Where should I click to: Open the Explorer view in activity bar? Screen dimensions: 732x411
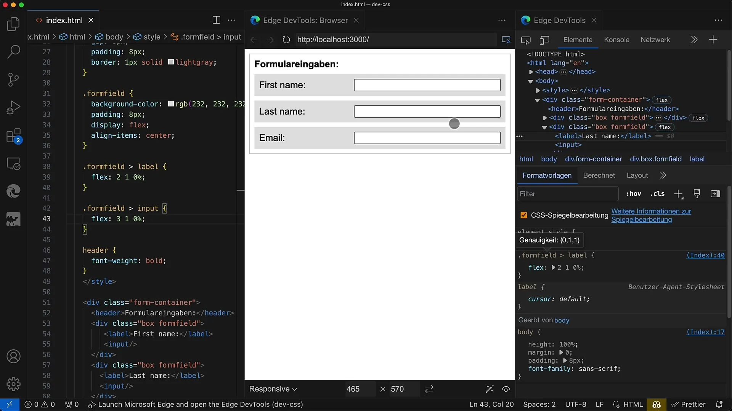(x=13, y=24)
